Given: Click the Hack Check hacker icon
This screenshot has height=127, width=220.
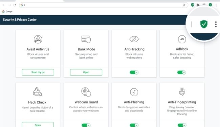Looking at the screenshot, I should 38,92.
